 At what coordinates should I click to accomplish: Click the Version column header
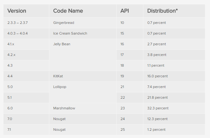(x=26, y=11)
